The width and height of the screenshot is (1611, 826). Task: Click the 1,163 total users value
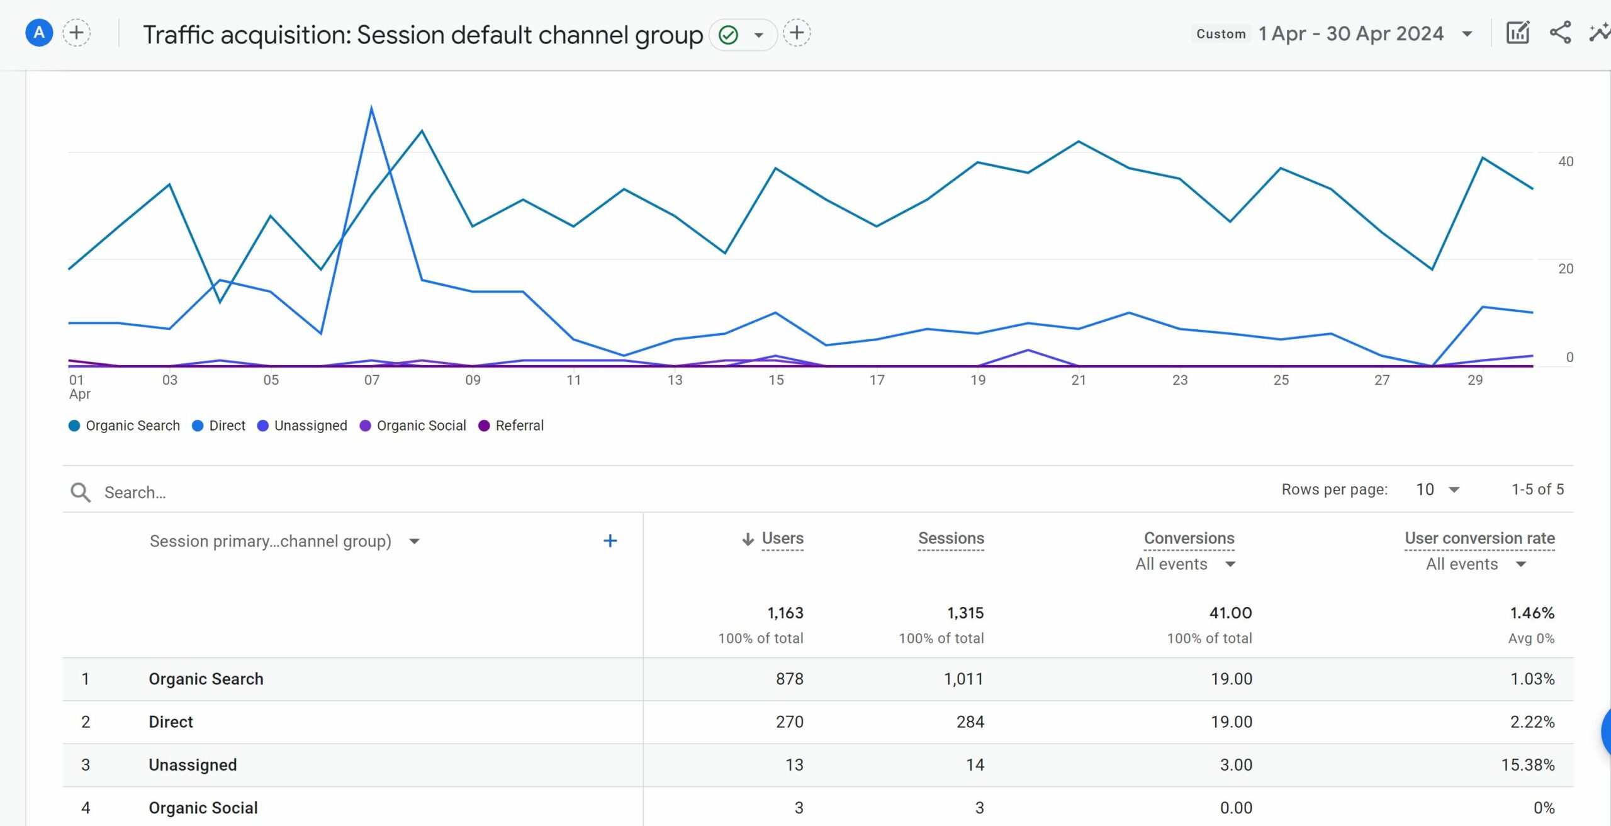[785, 613]
